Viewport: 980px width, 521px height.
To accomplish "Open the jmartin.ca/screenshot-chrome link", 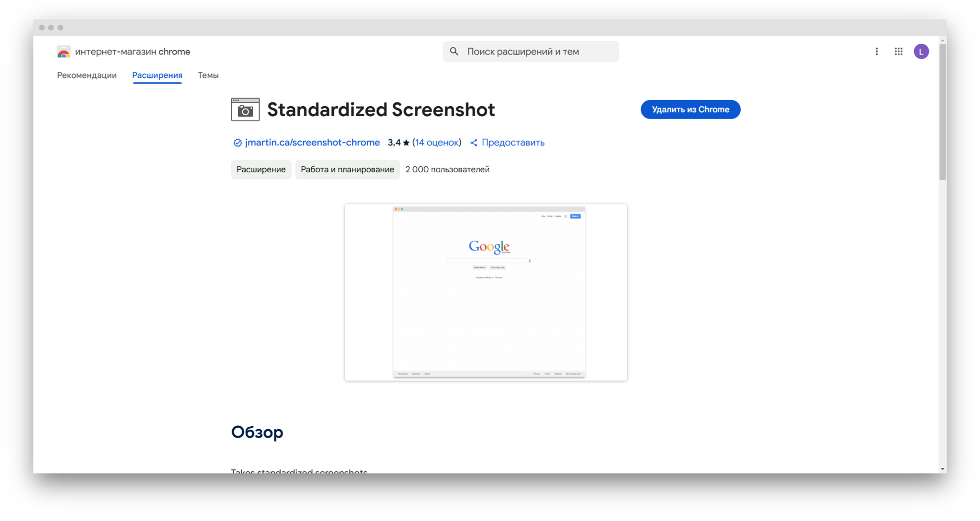I will pos(313,142).
